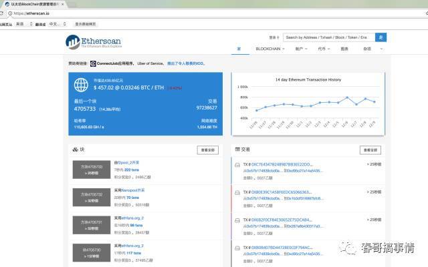This screenshot has height=267, width=428.
Task: Open the miner link in block 4705733 row
Action: [x=128, y=163]
